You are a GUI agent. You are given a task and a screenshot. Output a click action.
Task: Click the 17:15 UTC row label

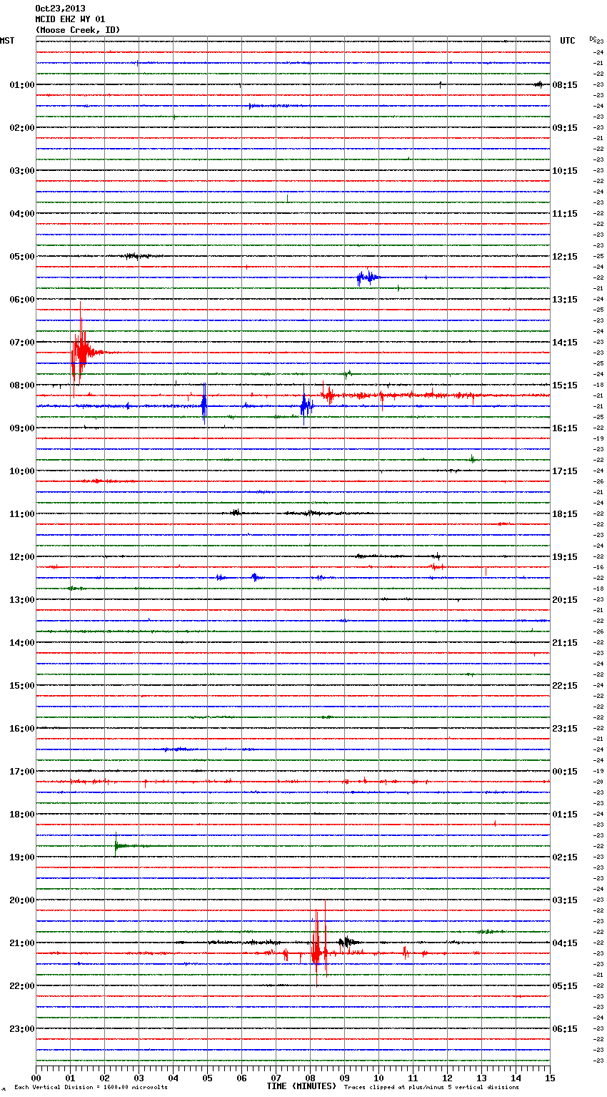pos(565,471)
